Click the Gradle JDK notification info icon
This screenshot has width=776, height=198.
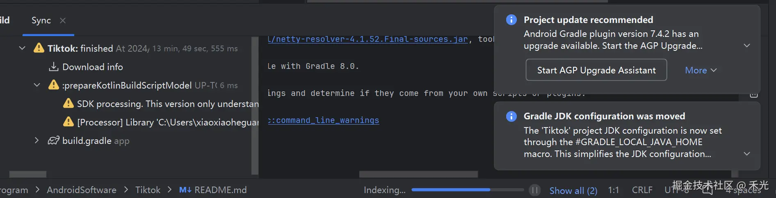pyautogui.click(x=511, y=116)
